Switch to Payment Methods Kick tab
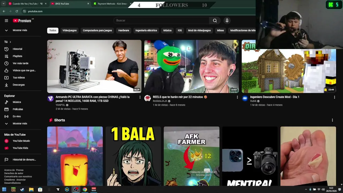 (x=112, y=4)
